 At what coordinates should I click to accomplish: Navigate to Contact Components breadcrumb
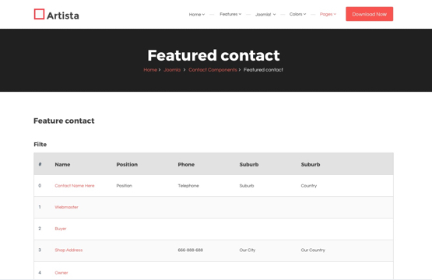pyautogui.click(x=212, y=70)
